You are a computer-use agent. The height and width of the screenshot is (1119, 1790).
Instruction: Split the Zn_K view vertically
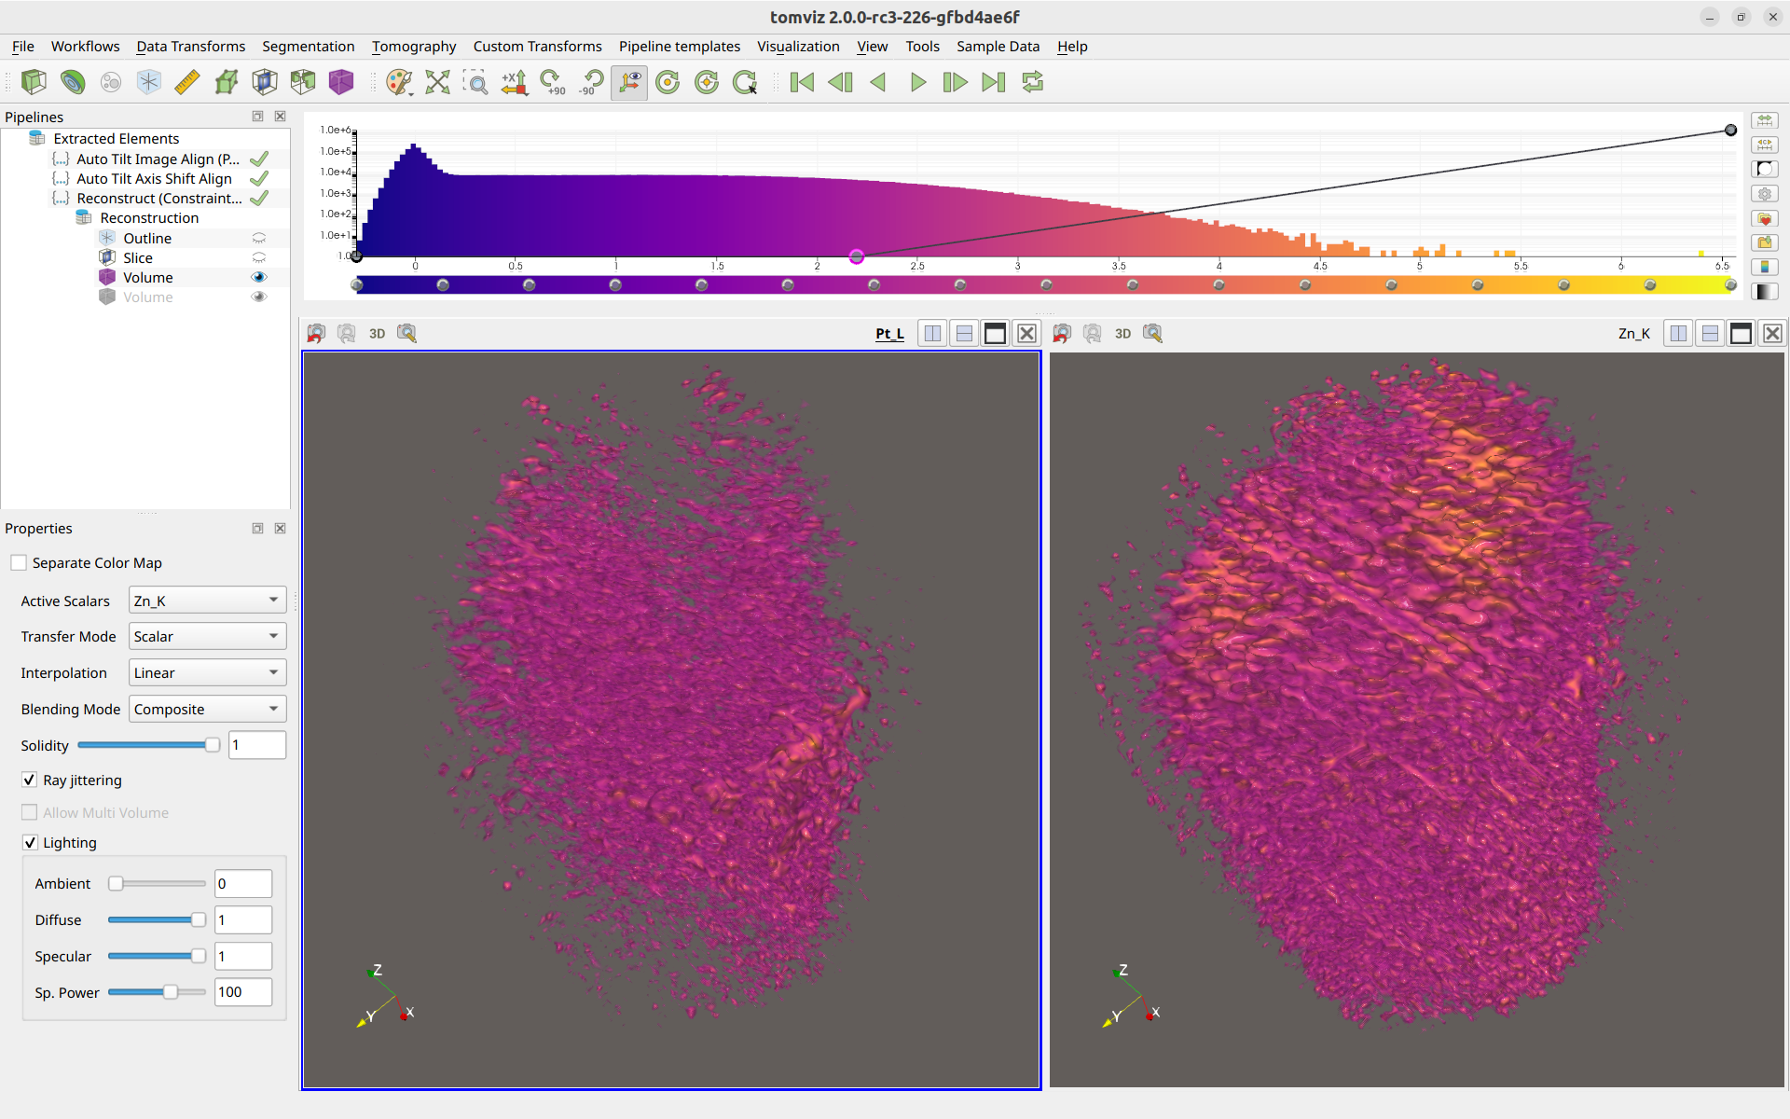tap(1710, 333)
